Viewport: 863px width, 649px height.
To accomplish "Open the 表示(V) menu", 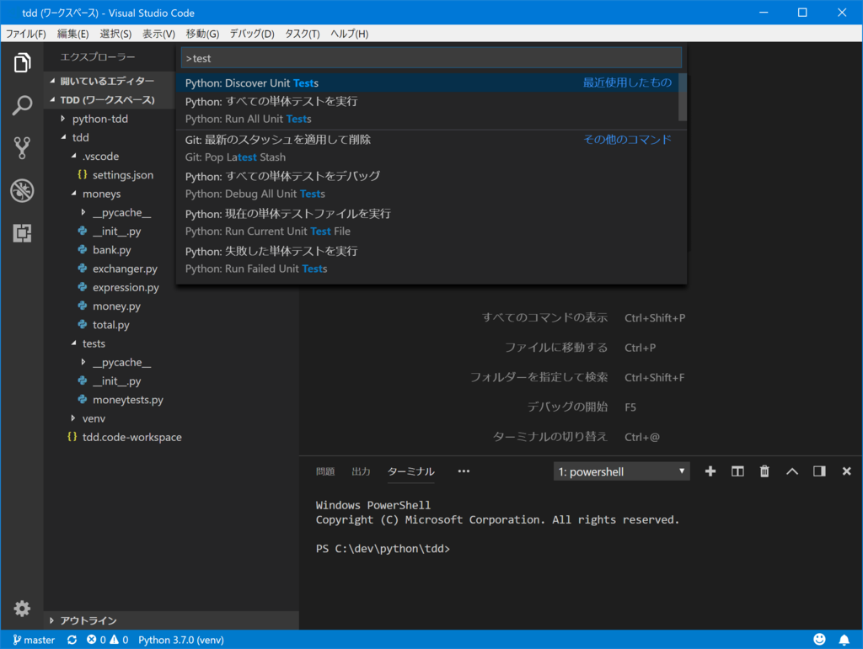I will click(158, 34).
